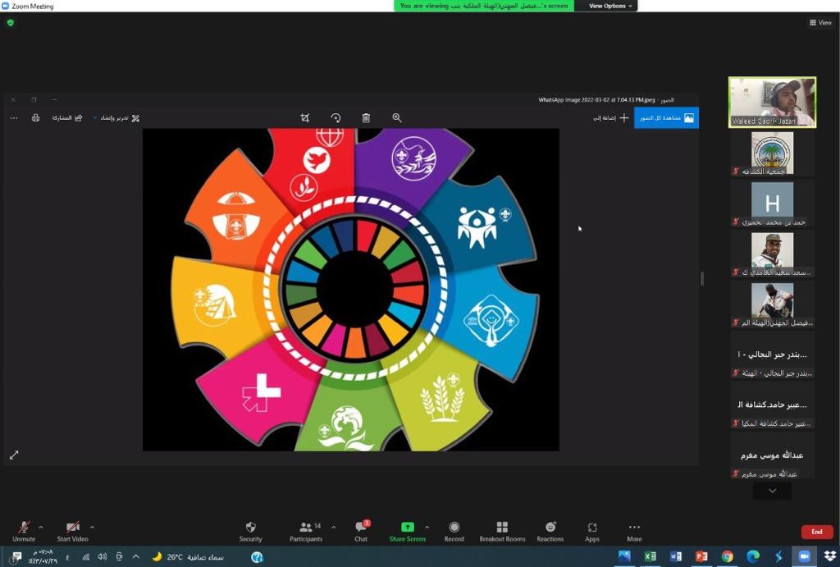Expand audio options arrow beside Unmute
The width and height of the screenshot is (840, 567).
pos(41,527)
